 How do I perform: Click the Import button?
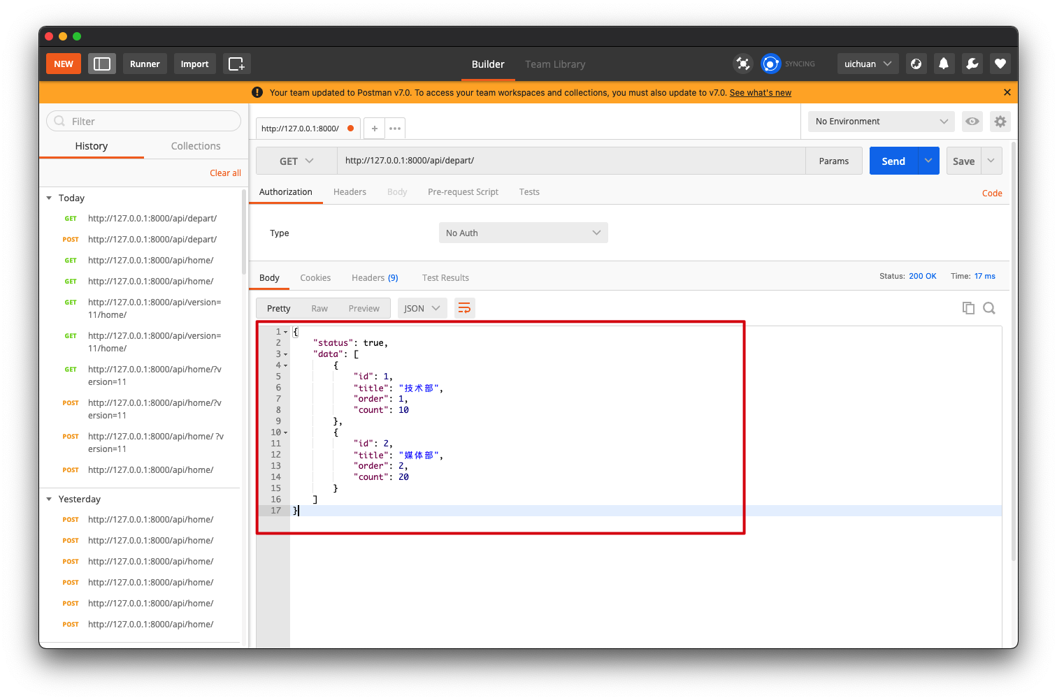point(194,64)
